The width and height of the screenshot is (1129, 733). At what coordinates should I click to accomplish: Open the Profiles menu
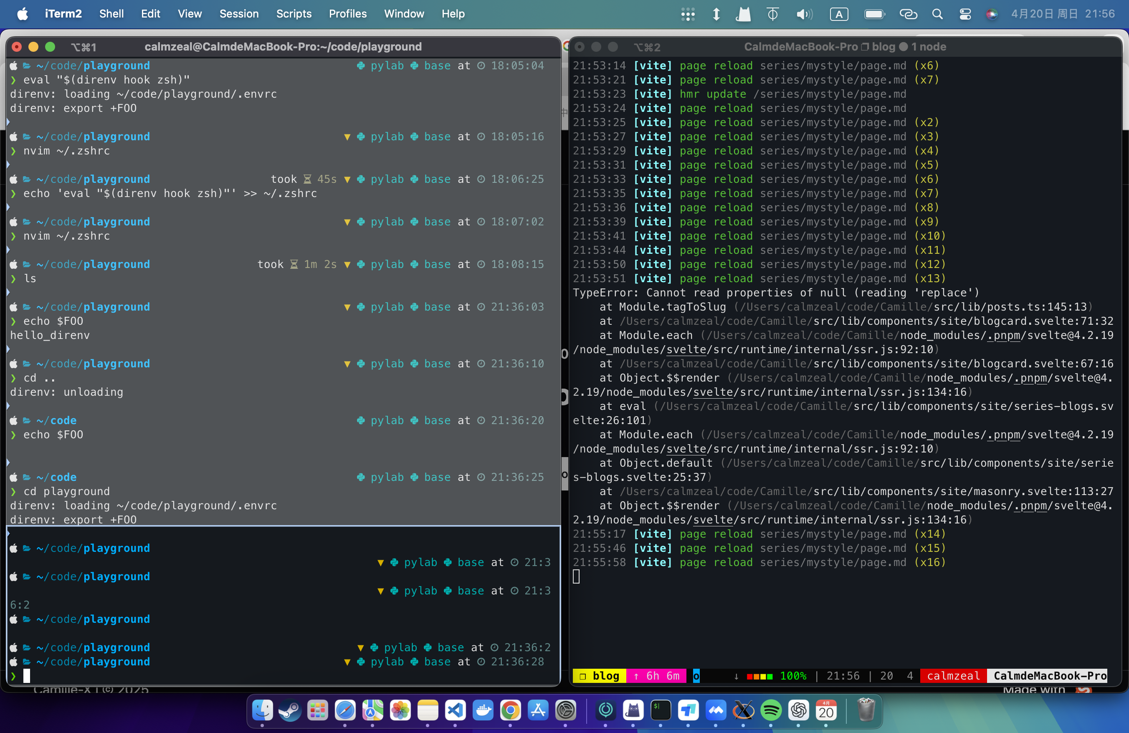point(347,14)
